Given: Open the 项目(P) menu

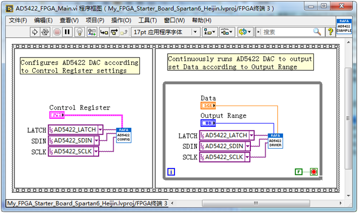Looking at the screenshot, I should [95, 20].
